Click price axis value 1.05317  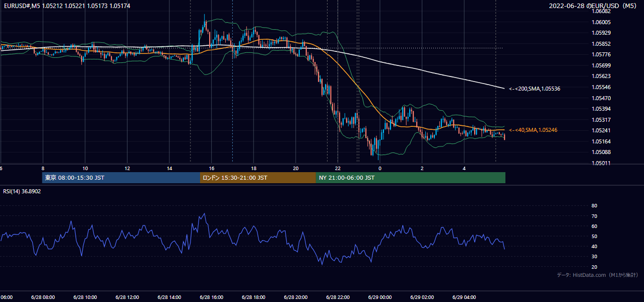pos(602,120)
